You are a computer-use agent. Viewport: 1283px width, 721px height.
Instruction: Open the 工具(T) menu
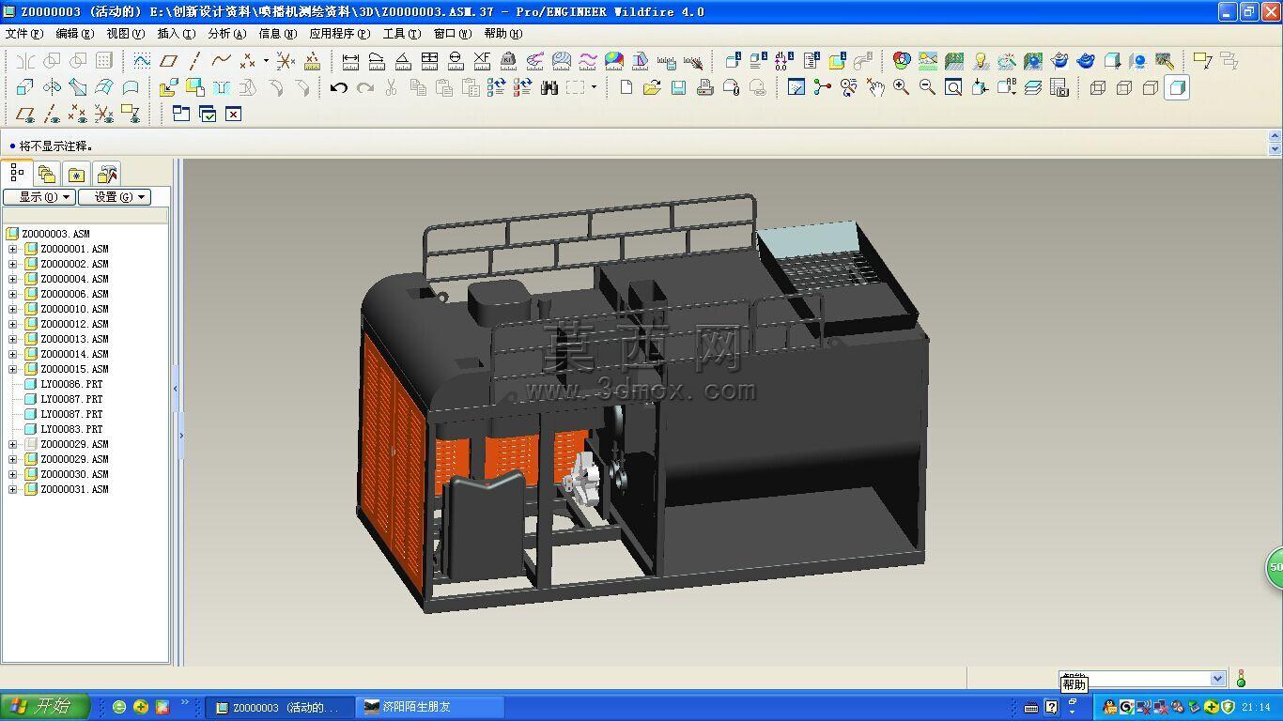point(401,33)
